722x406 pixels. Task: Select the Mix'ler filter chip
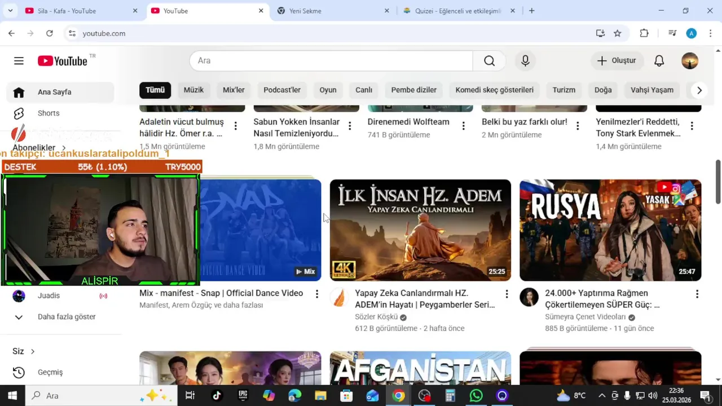(x=234, y=90)
